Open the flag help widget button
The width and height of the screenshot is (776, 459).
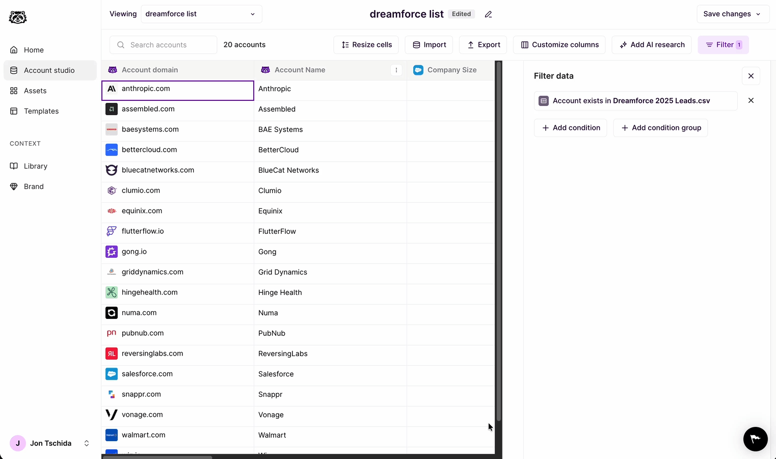(x=756, y=439)
